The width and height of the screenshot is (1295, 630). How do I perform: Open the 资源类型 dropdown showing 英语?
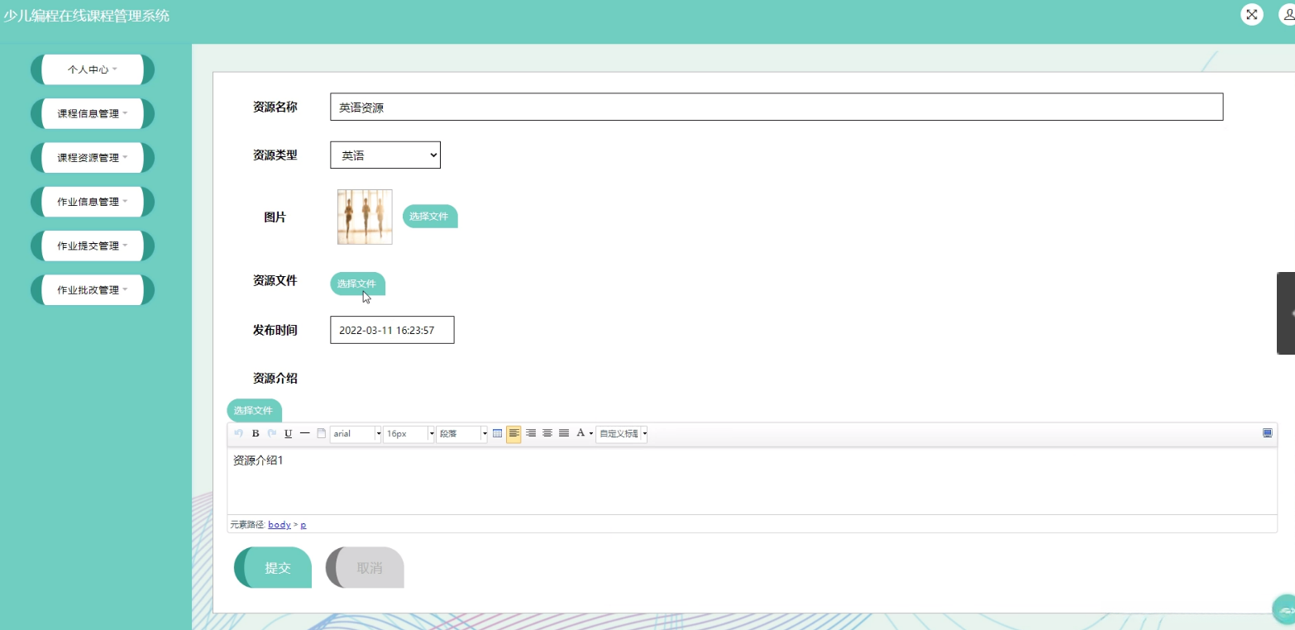tap(385, 155)
